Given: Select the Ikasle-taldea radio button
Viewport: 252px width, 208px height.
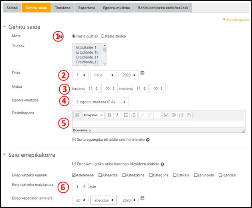Looking at the screenshot, I should (x=103, y=36).
